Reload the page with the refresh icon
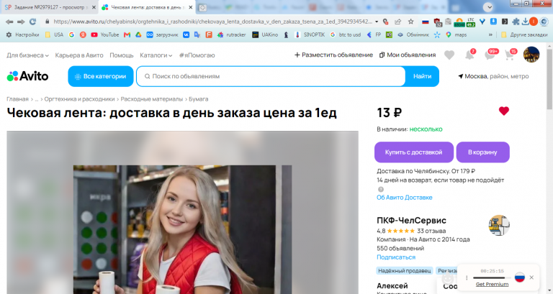The width and height of the screenshot is (553, 294). [x=33, y=22]
